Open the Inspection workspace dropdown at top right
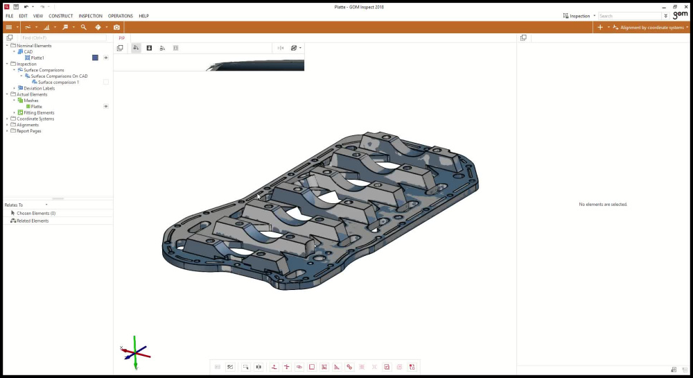This screenshot has width=693, height=378. [x=594, y=16]
